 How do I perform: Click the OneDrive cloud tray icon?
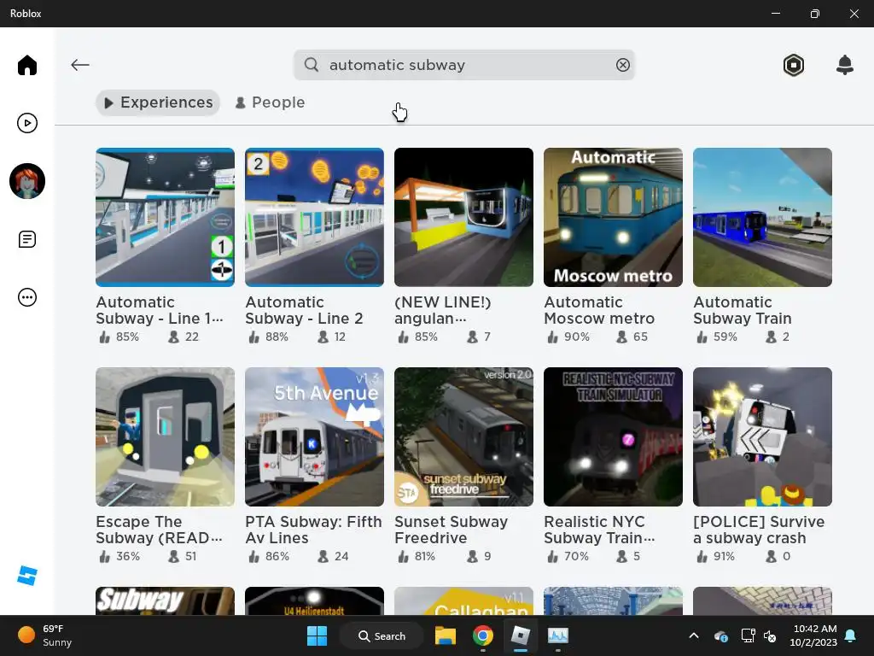click(x=720, y=635)
